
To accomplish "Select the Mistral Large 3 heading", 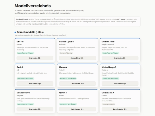I will 109,67.
